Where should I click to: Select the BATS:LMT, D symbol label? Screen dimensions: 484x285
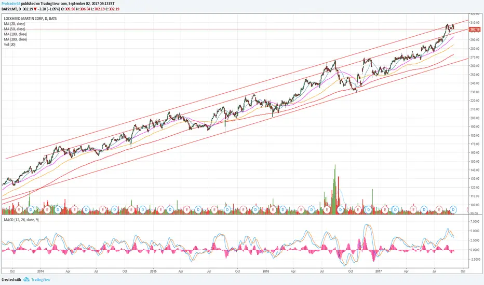11,9
